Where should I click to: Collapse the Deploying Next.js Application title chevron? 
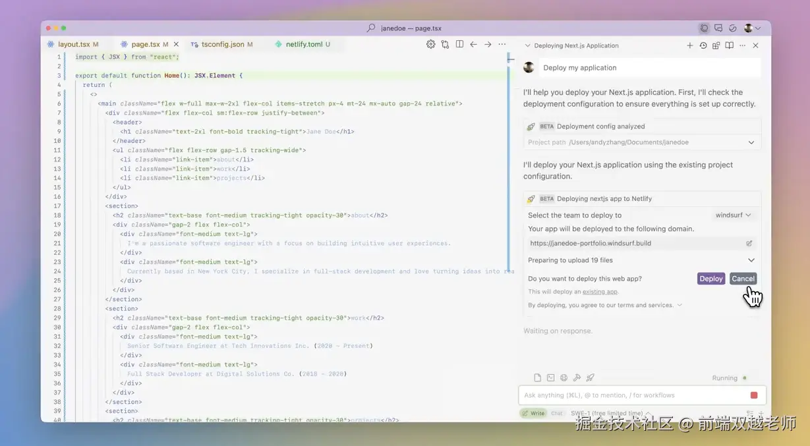pyautogui.click(x=527, y=45)
